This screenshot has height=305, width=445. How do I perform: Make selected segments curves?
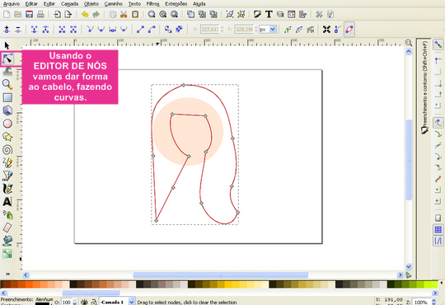[152, 29]
